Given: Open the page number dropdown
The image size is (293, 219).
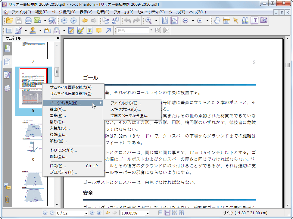Looking at the screenshot, I should (x=86, y=213).
